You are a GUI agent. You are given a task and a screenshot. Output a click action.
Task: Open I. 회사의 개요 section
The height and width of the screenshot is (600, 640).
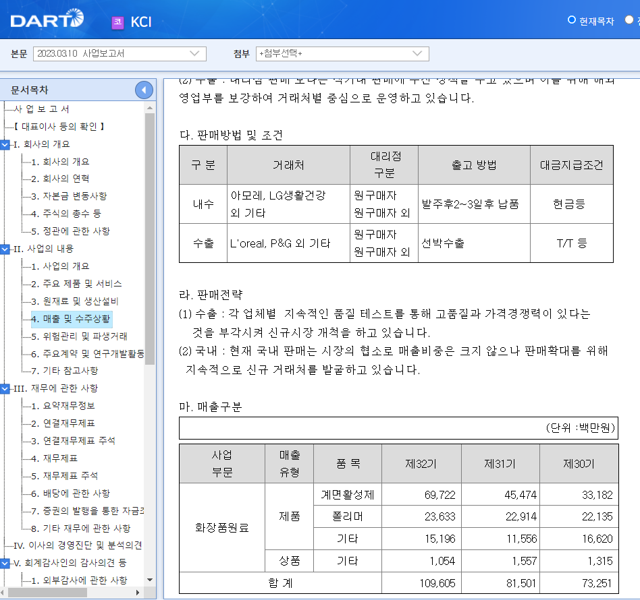coord(42,144)
